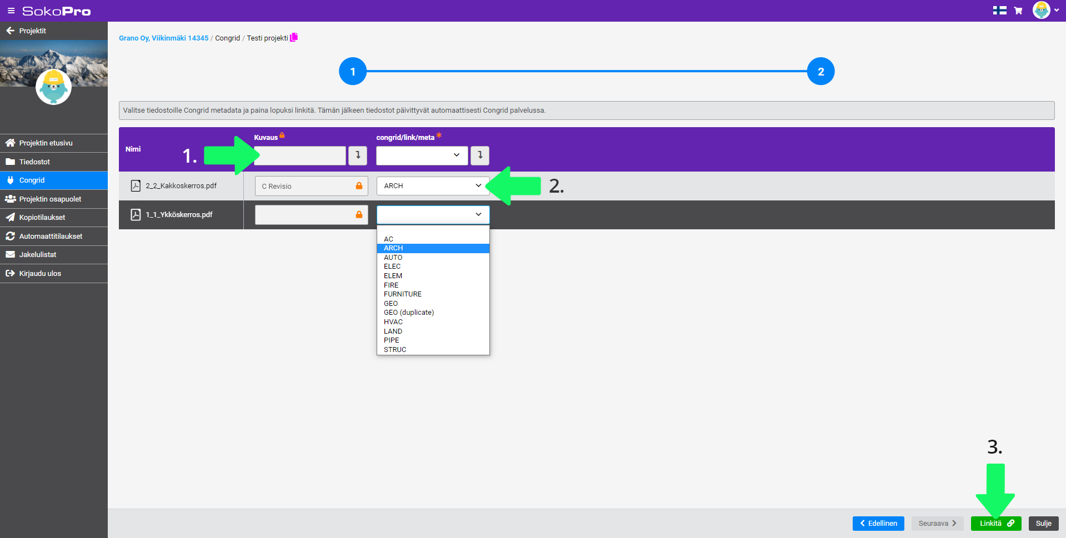
Task: Open Tiedostot in sidebar
Action: (54, 162)
